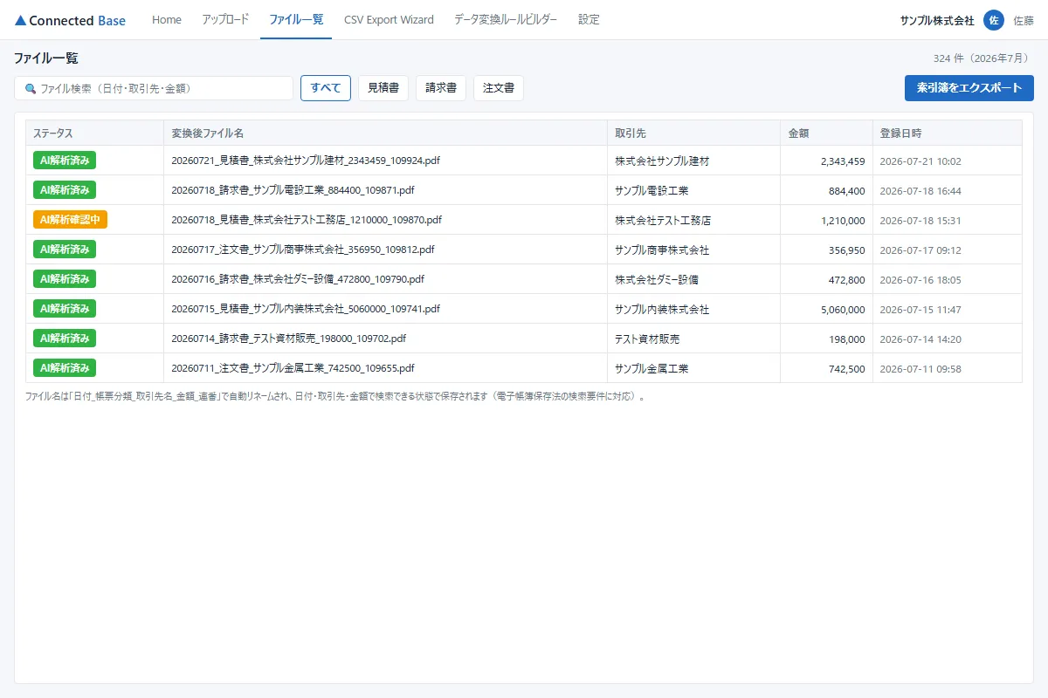Click amount 2,343,459
This screenshot has width=1048, height=698.
pos(843,161)
